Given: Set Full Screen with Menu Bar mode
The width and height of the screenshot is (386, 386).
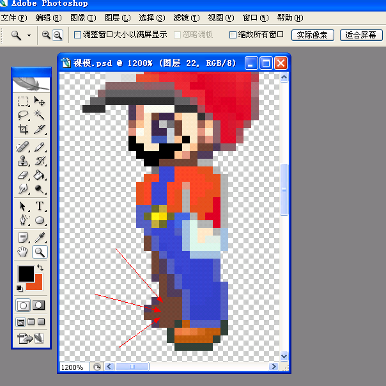Looking at the screenshot, I should [x=31, y=322].
